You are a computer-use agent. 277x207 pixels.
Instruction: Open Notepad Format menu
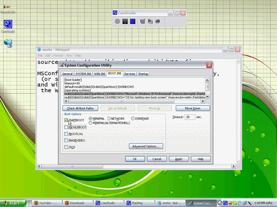(x=58, y=55)
